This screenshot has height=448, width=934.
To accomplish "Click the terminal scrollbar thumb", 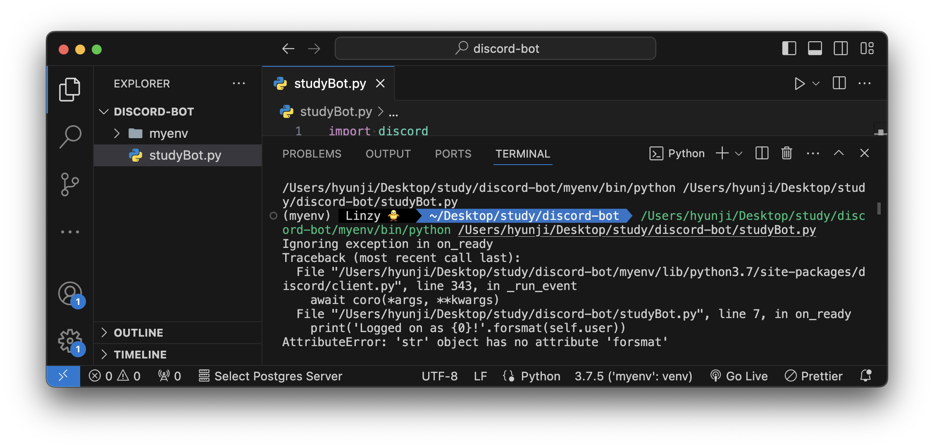I will (x=879, y=208).
